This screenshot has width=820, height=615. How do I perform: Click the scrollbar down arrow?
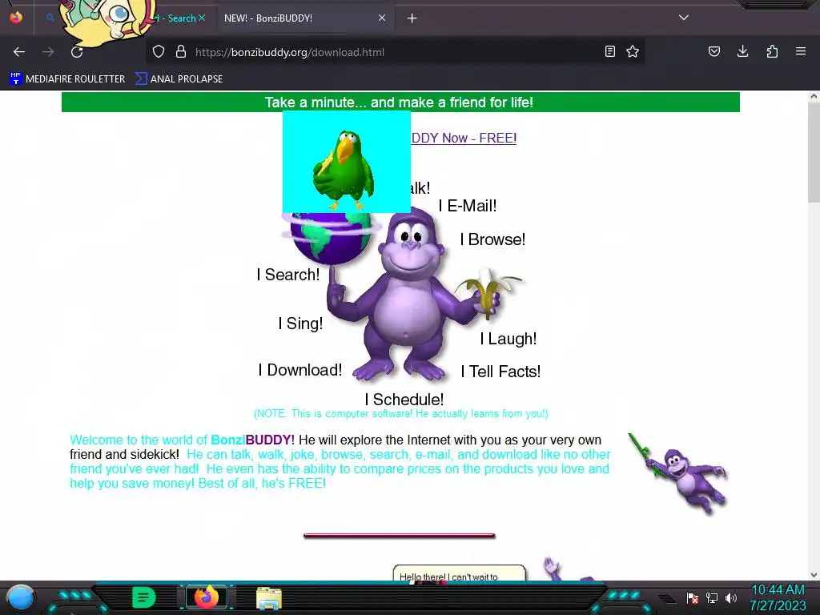[x=814, y=575]
